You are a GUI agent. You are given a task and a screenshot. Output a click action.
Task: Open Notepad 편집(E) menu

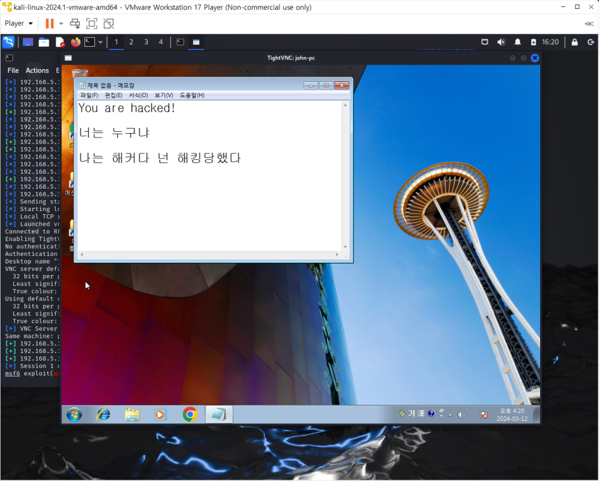(x=113, y=95)
